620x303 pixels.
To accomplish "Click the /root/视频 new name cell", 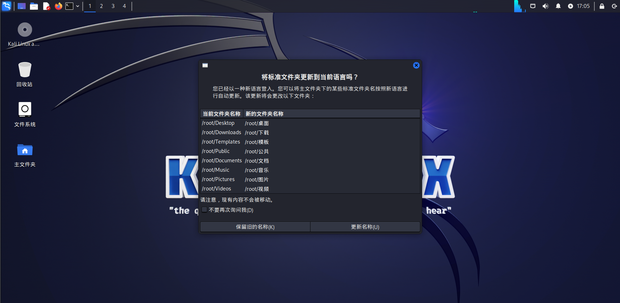I will [257, 189].
